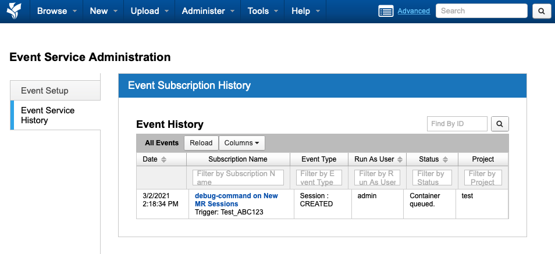
Task: Click the XNAT logo home icon
Action: click(14, 11)
